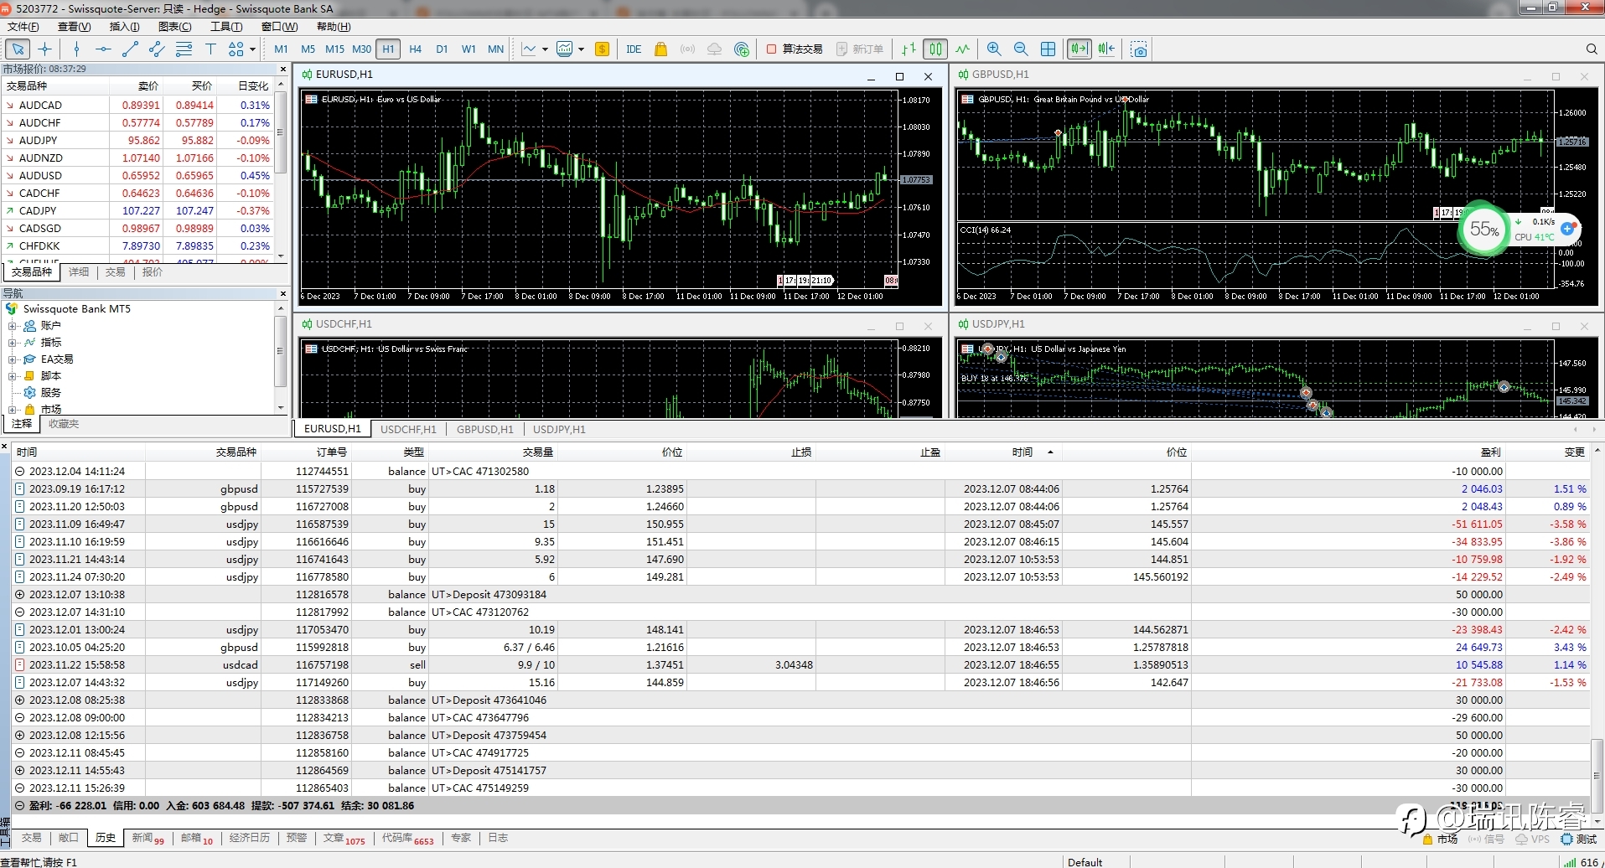Click the yellow dollar trading icon
The image size is (1605, 868).
(602, 49)
